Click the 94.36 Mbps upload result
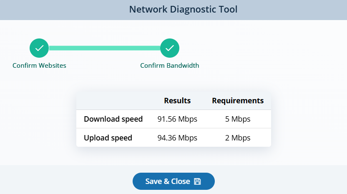The width and height of the screenshot is (347, 194). (x=177, y=138)
